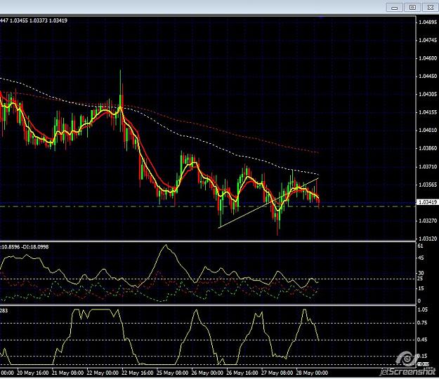
Task: Click the 26 May 00:00 time label
Action: coord(207,373)
